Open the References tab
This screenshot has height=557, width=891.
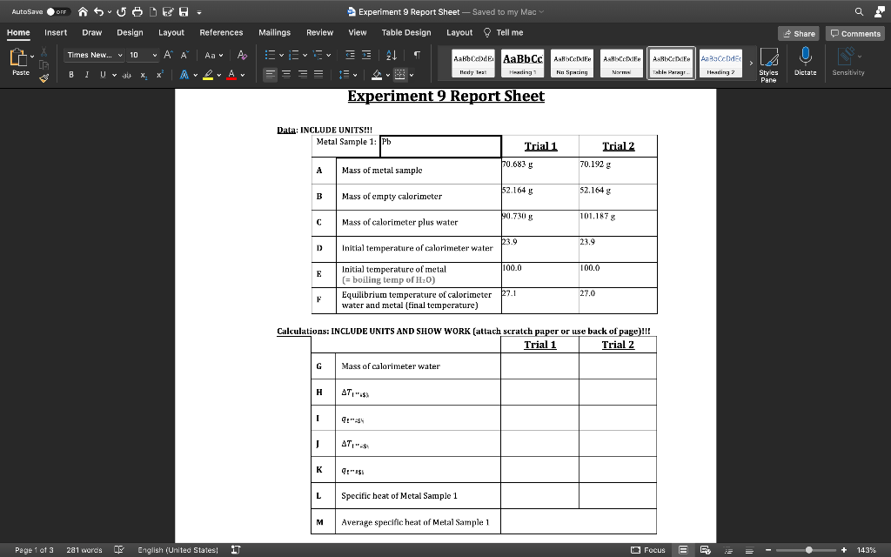pyautogui.click(x=221, y=32)
